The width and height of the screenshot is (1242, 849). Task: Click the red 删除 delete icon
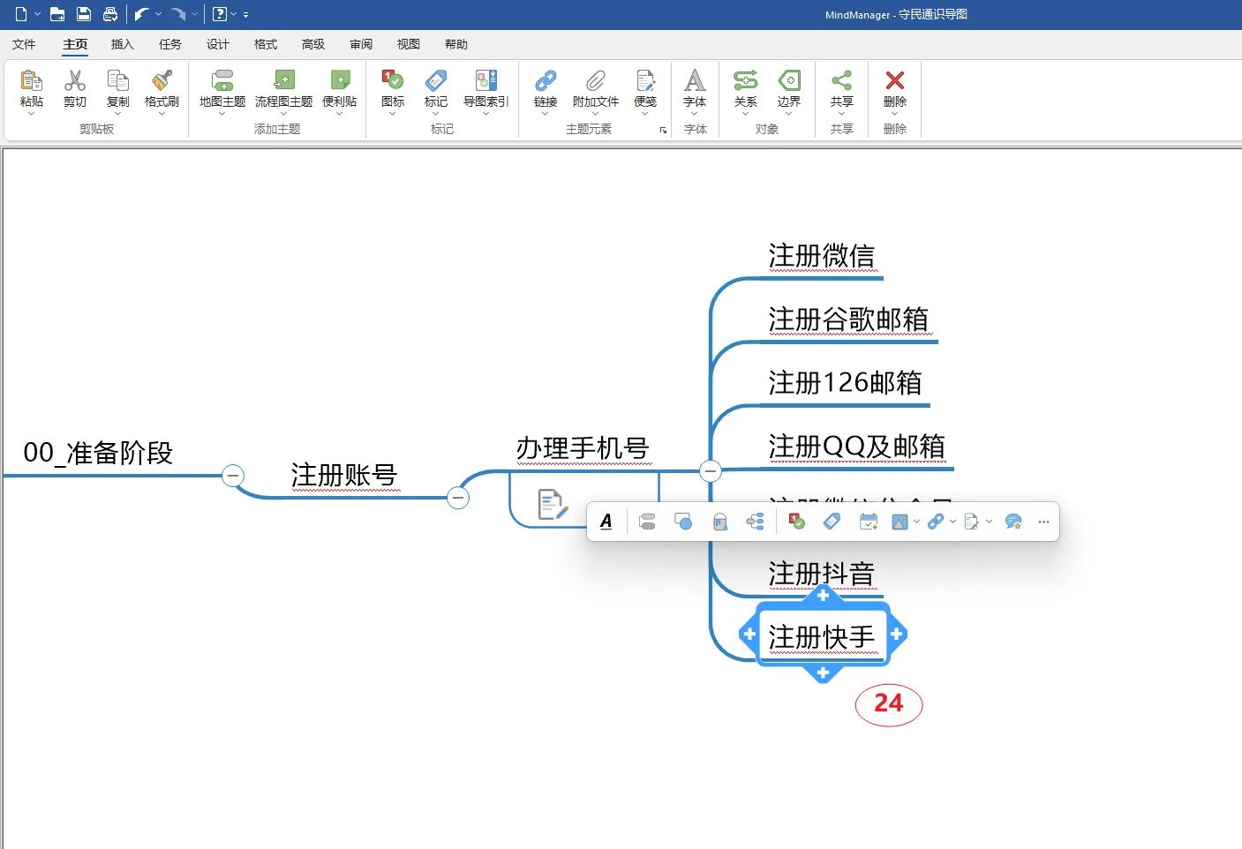(895, 80)
